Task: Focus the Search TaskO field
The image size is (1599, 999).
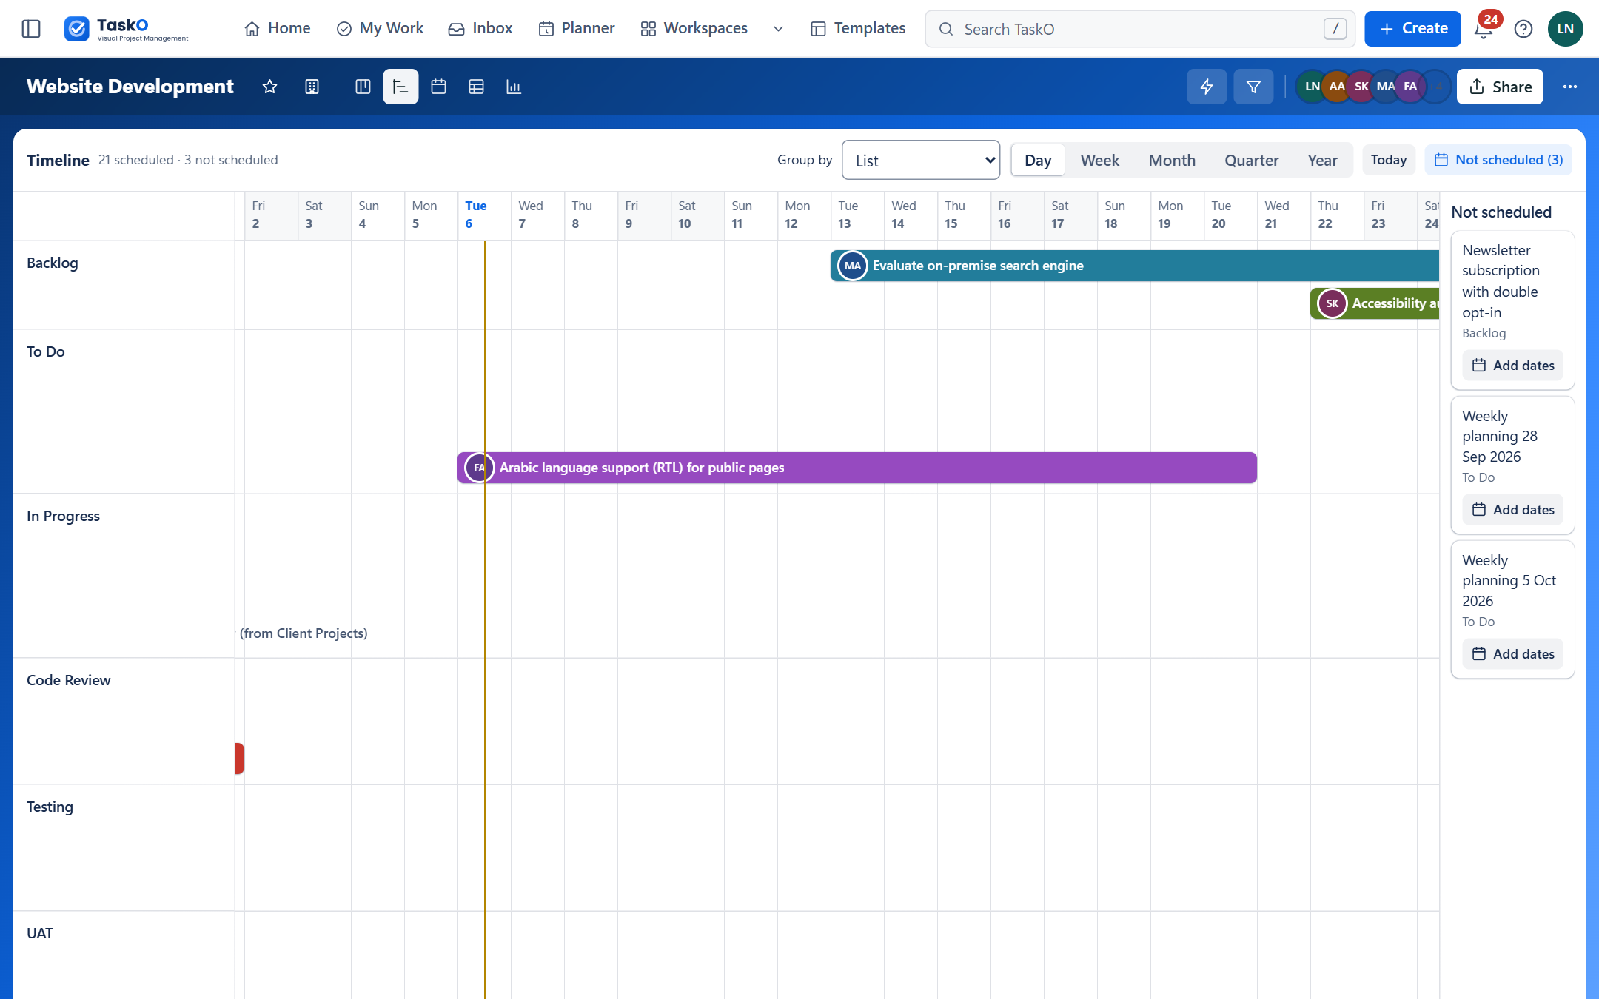Action: tap(1140, 29)
